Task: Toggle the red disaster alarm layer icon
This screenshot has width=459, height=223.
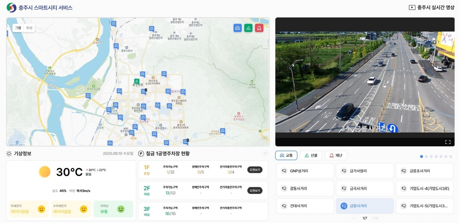Action: (x=259, y=28)
